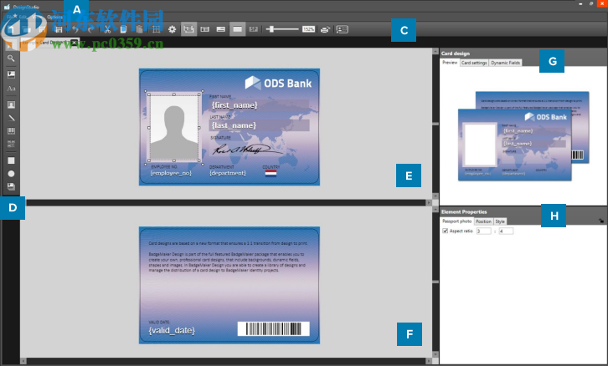Click the front canvas vertical scrollbar down arrow
Viewport: 608px width, 366px height.
pyautogui.click(x=435, y=196)
